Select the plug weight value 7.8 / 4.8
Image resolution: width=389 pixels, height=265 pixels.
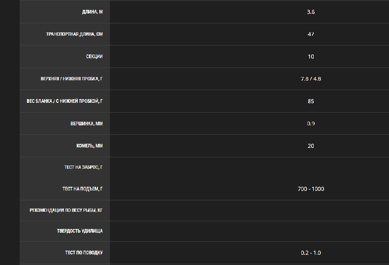311,79
